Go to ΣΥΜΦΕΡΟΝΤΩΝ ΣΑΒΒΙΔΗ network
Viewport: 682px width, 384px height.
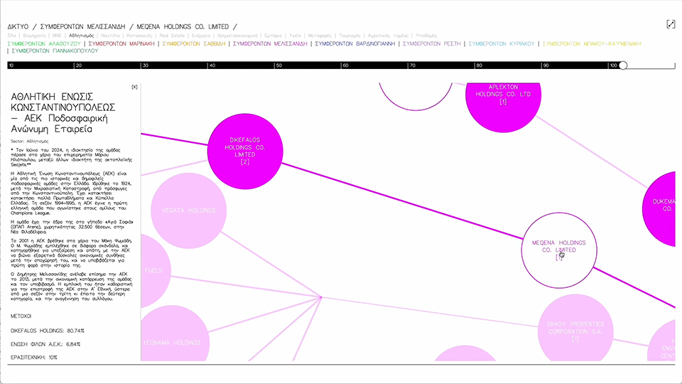[x=194, y=43]
